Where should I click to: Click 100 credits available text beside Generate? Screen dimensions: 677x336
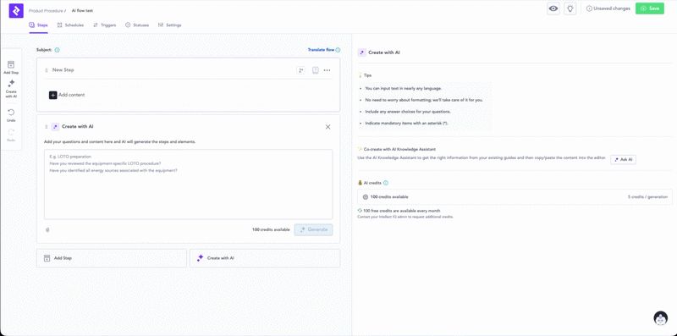(271, 229)
